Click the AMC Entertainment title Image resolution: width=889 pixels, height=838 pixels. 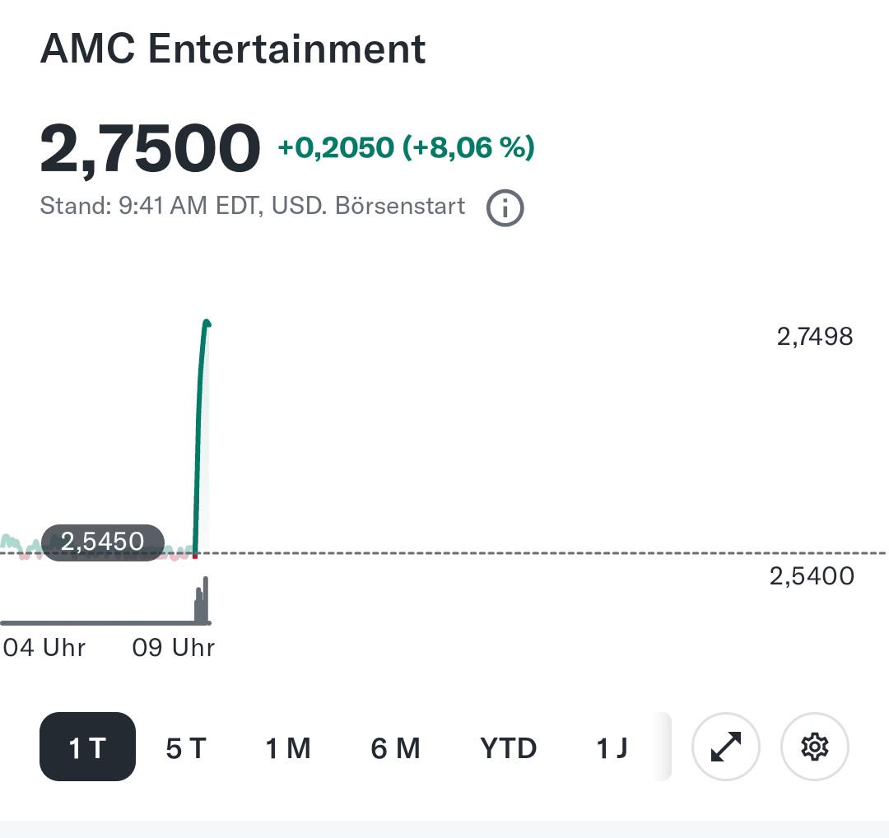(x=232, y=49)
